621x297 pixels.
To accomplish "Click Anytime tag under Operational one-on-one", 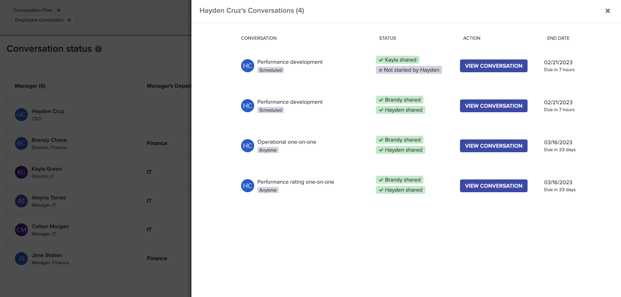I will point(268,150).
